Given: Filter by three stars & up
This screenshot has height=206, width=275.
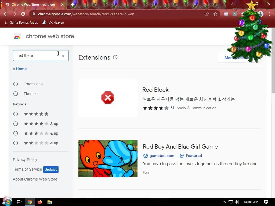Looking at the screenshot, I should coord(16,133).
